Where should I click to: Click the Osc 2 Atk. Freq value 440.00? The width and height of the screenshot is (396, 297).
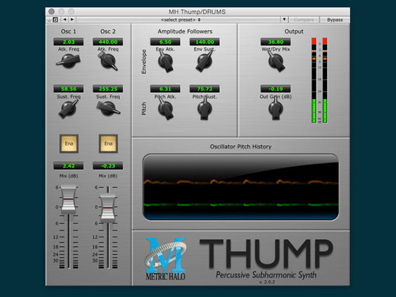tap(108, 42)
